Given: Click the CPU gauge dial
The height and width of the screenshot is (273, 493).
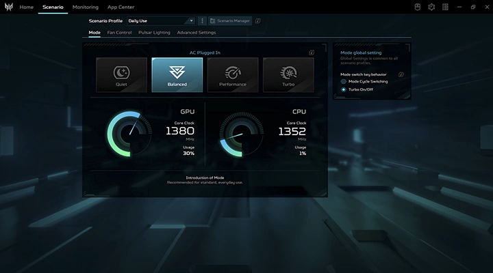Looking at the screenshot, I should tap(242, 134).
